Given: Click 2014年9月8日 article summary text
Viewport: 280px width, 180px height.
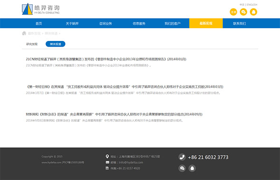Looking at the screenshot, I should click(105, 120).
